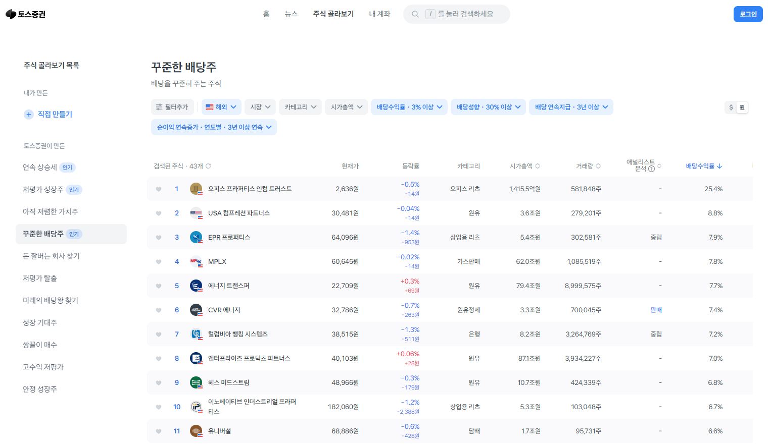The height and width of the screenshot is (446, 770).
Task: Open the 시장 filter dropdown
Action: point(260,107)
